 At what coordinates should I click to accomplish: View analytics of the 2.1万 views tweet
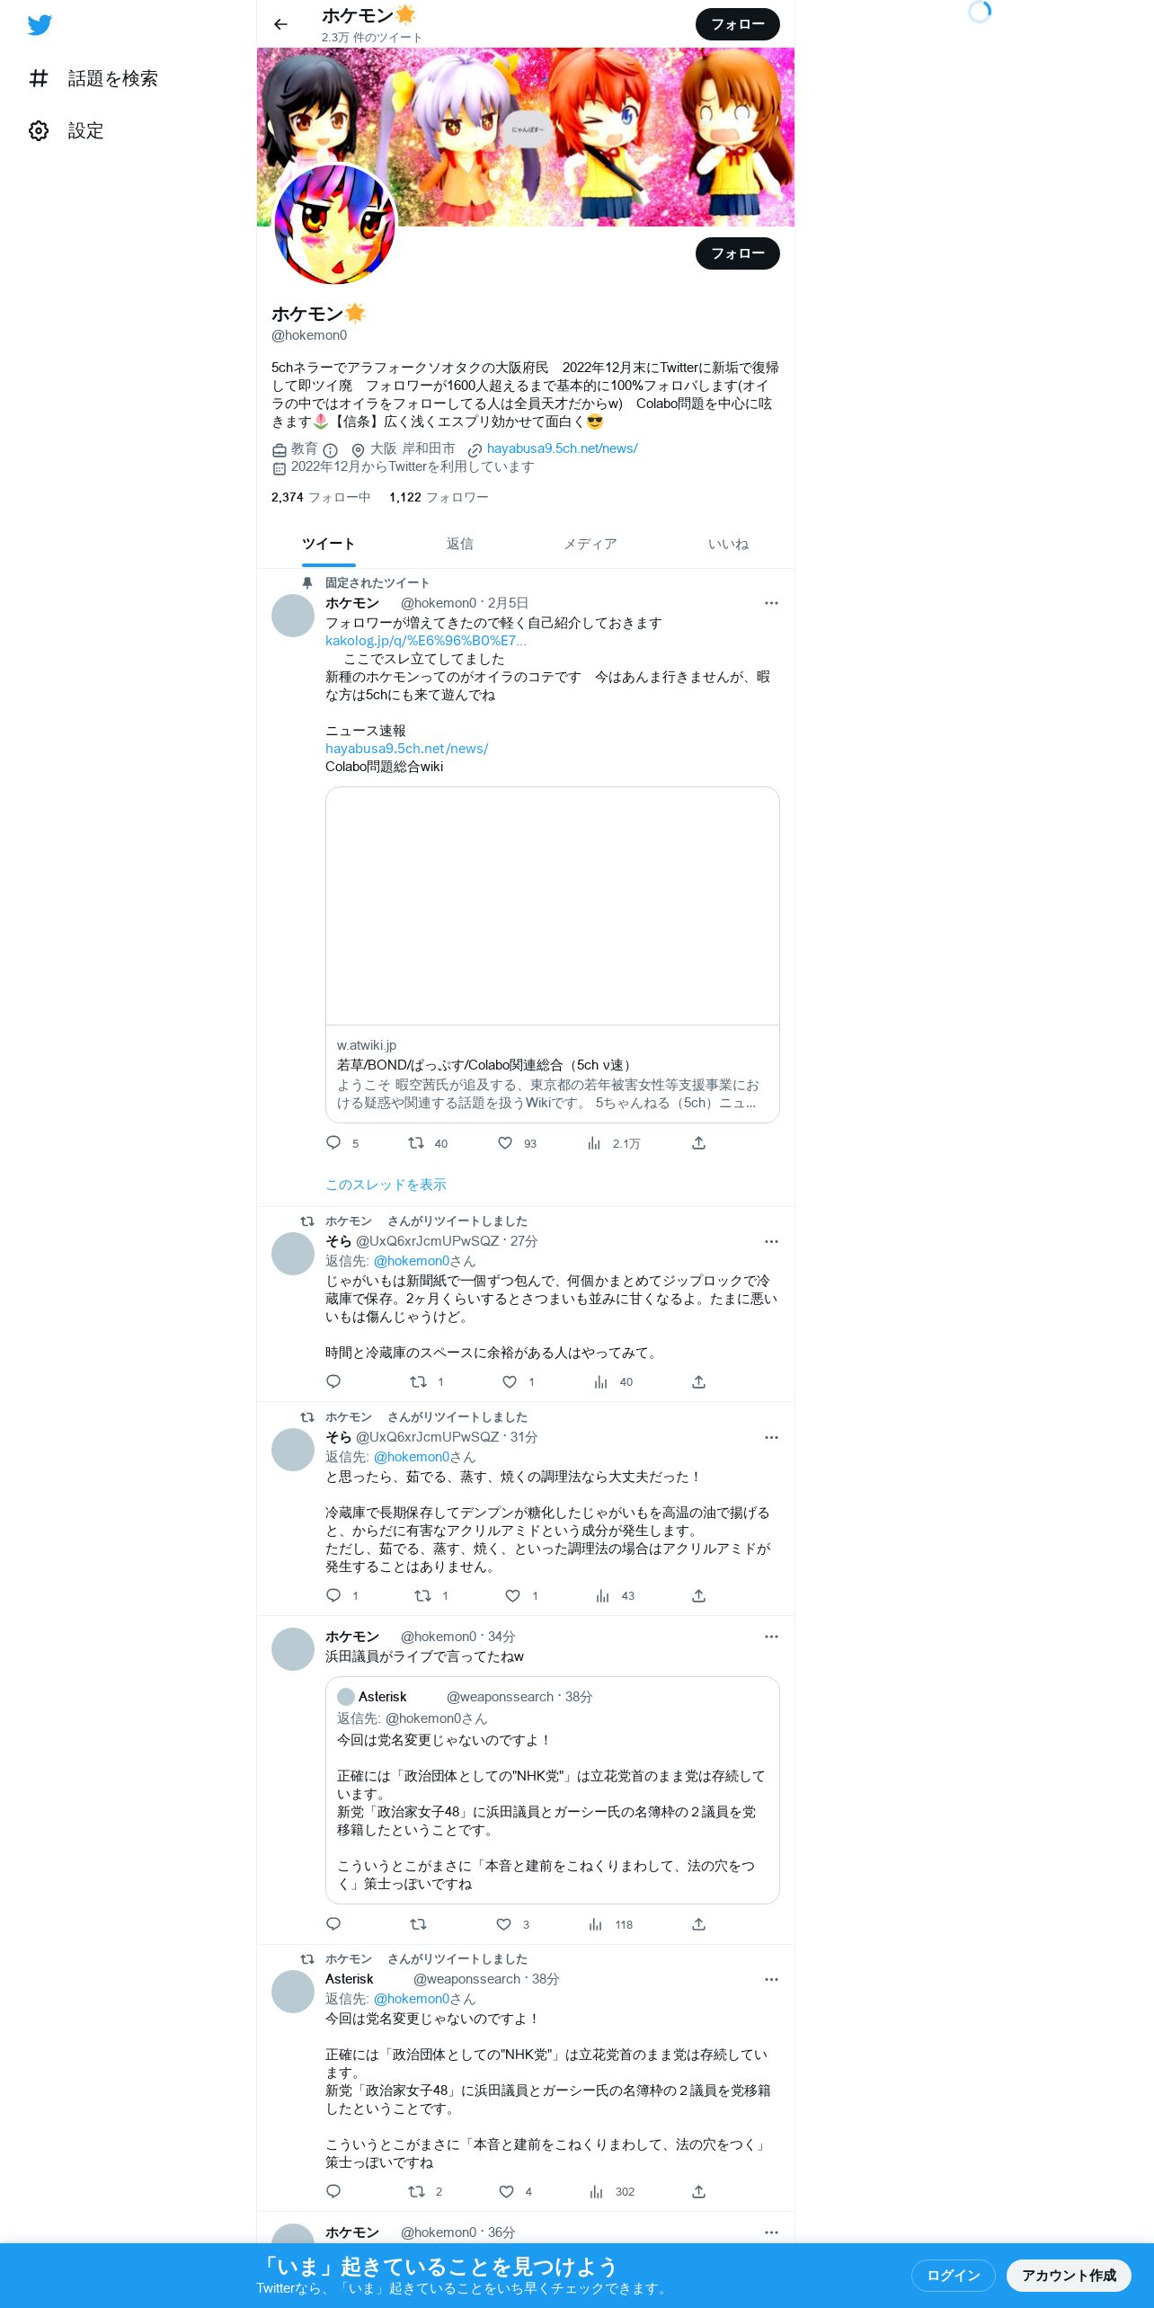pos(594,1142)
